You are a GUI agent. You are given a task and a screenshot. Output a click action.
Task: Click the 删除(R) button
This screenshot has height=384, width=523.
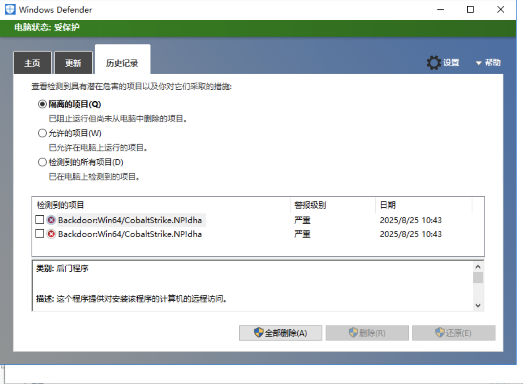[367, 333]
